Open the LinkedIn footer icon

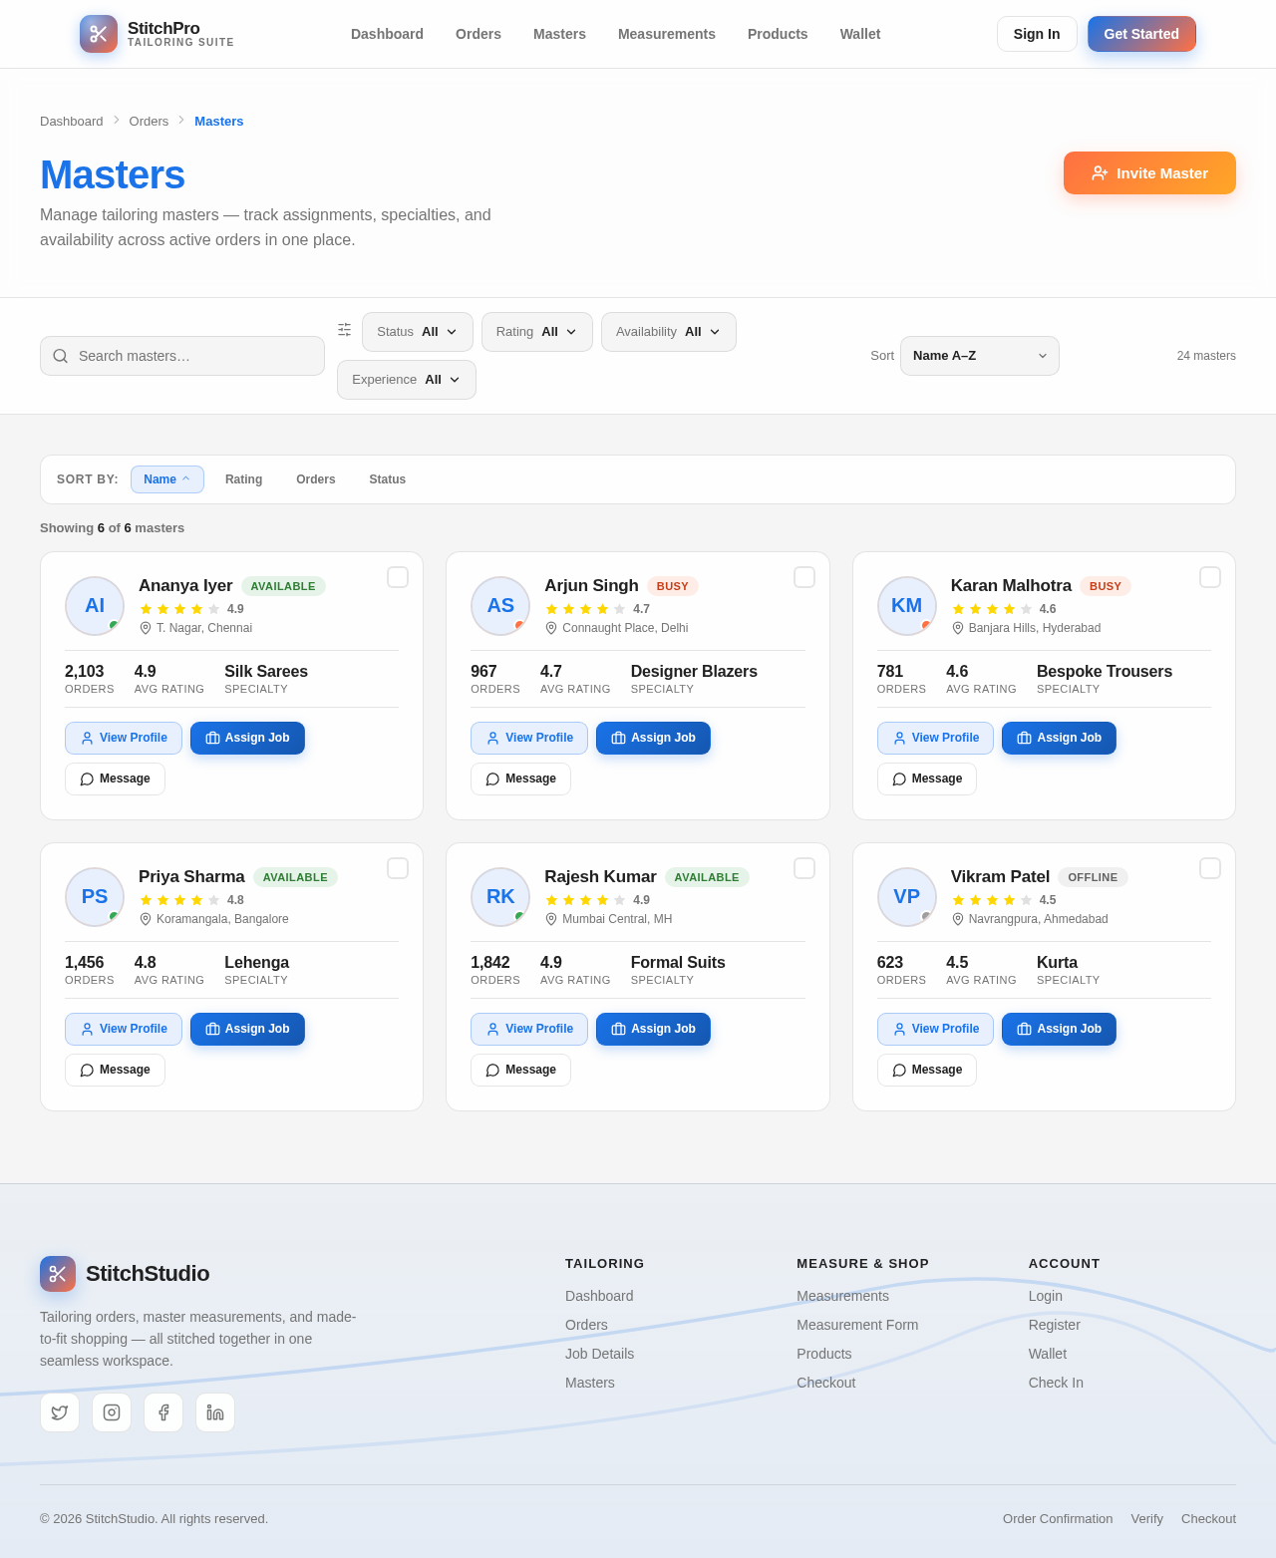coord(215,1412)
